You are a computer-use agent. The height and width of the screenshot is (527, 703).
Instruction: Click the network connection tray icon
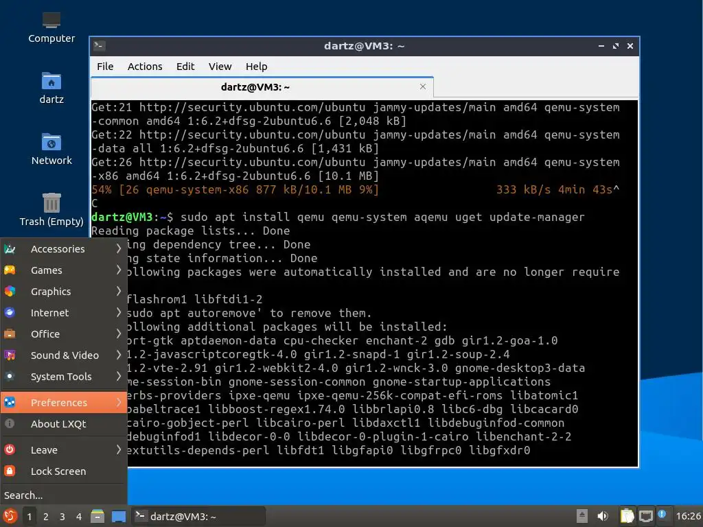645,516
